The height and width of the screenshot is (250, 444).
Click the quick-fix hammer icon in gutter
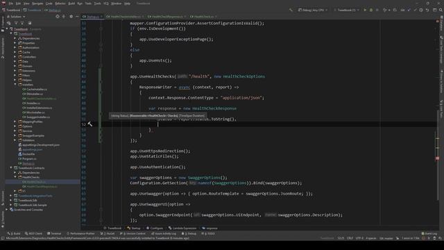point(89,124)
